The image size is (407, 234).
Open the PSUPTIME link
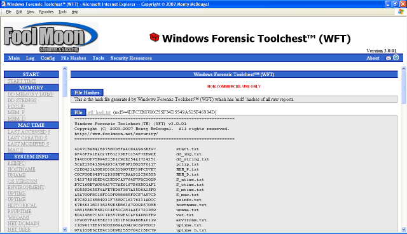point(20,211)
